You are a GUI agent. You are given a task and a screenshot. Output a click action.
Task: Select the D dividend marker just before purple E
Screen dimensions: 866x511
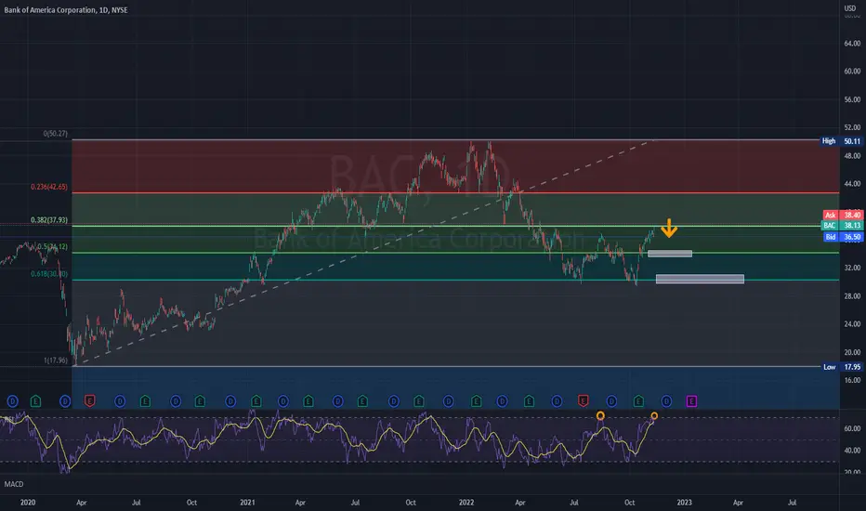[x=666, y=401]
